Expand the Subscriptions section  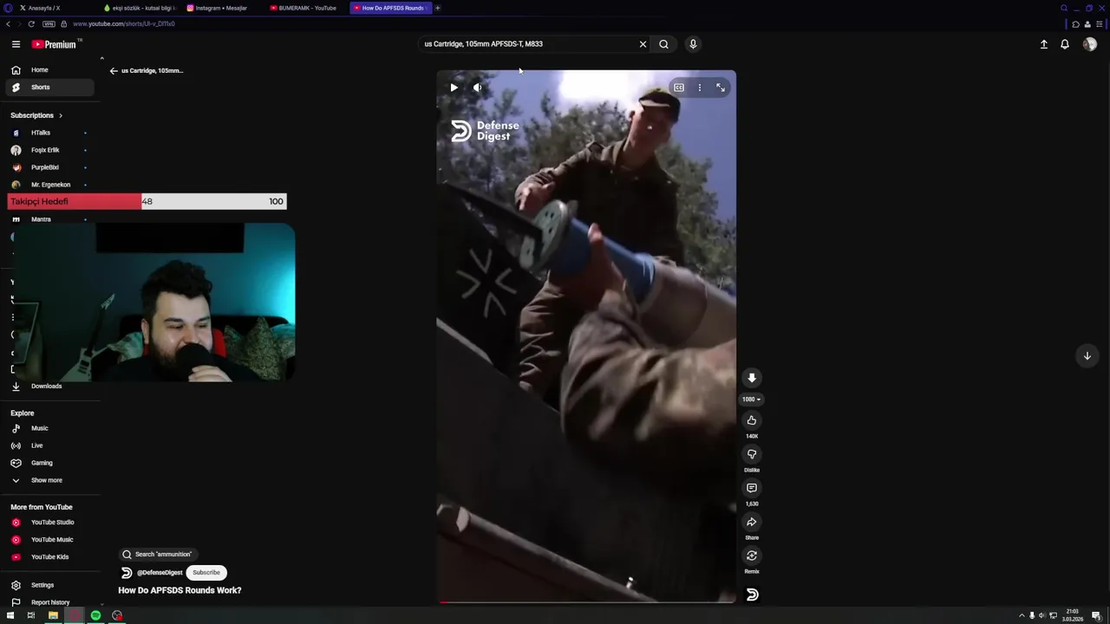pyautogui.click(x=36, y=115)
